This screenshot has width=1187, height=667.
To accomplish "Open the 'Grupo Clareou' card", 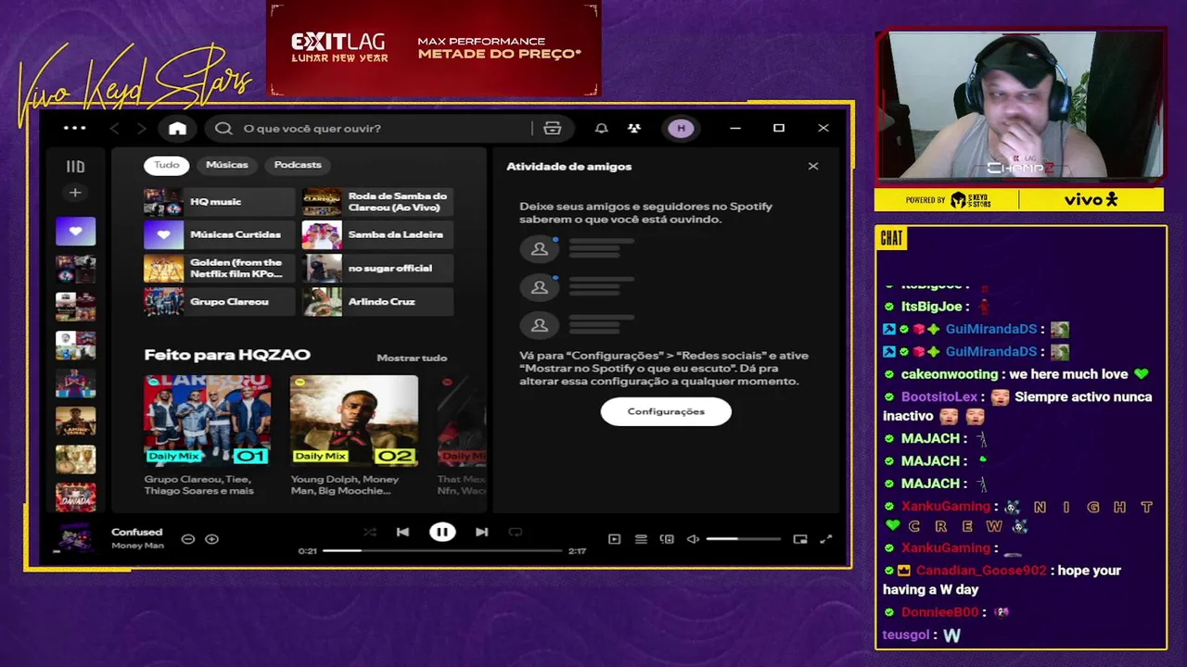I will click(x=219, y=302).
